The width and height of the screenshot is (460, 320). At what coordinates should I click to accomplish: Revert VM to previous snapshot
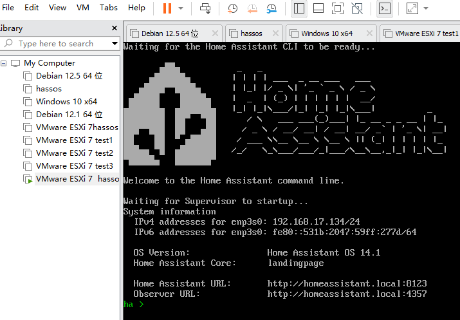[252, 8]
